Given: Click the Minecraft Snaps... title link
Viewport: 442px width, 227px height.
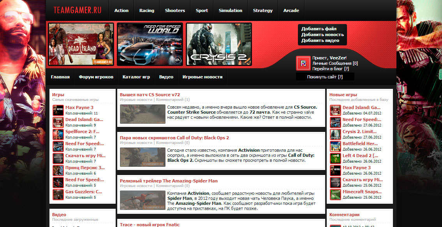Looking at the screenshot, I should [x=362, y=192].
